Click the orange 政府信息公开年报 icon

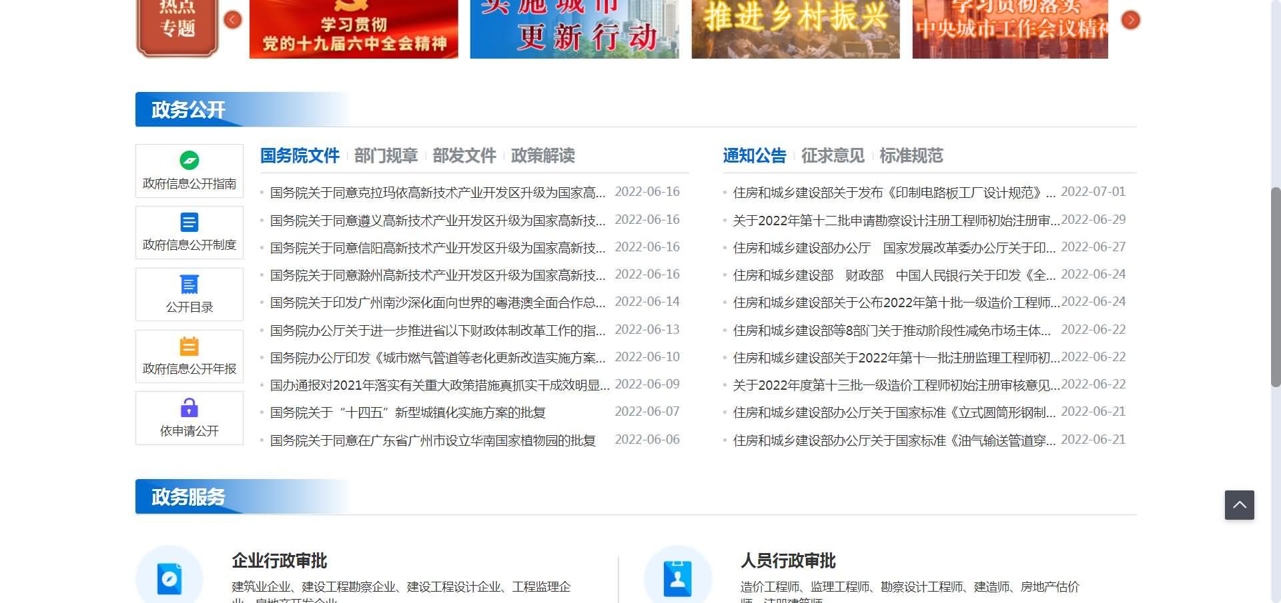click(189, 346)
